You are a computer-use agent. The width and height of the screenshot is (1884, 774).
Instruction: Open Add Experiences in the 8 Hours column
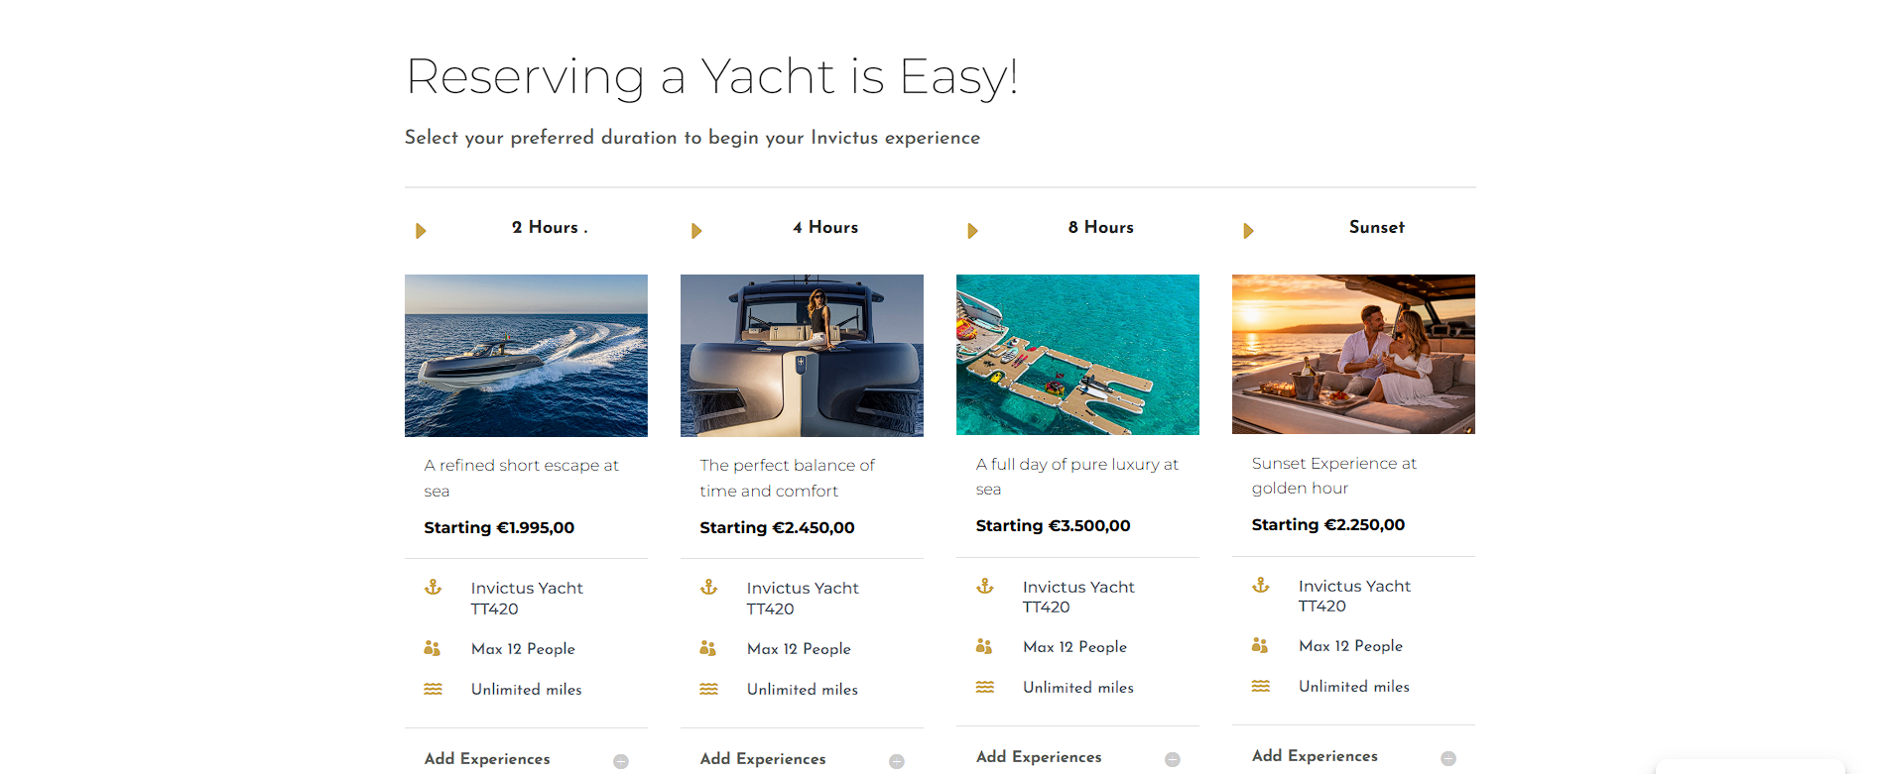[x=1173, y=759]
